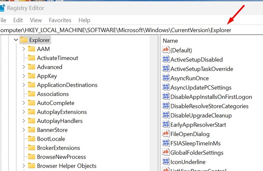The height and width of the screenshot is (171, 263).
Task: Select the AAM folder icon
Action: [31, 49]
